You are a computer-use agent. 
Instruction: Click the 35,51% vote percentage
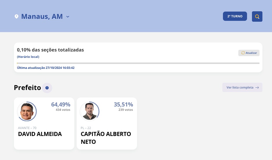click(x=123, y=104)
